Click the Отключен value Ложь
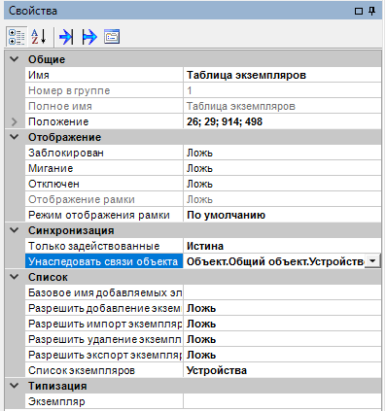Screen dimensions: 386x411 199,184
